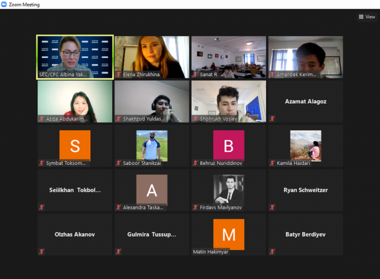Click the orange S avatar of Symbat

point(75,146)
